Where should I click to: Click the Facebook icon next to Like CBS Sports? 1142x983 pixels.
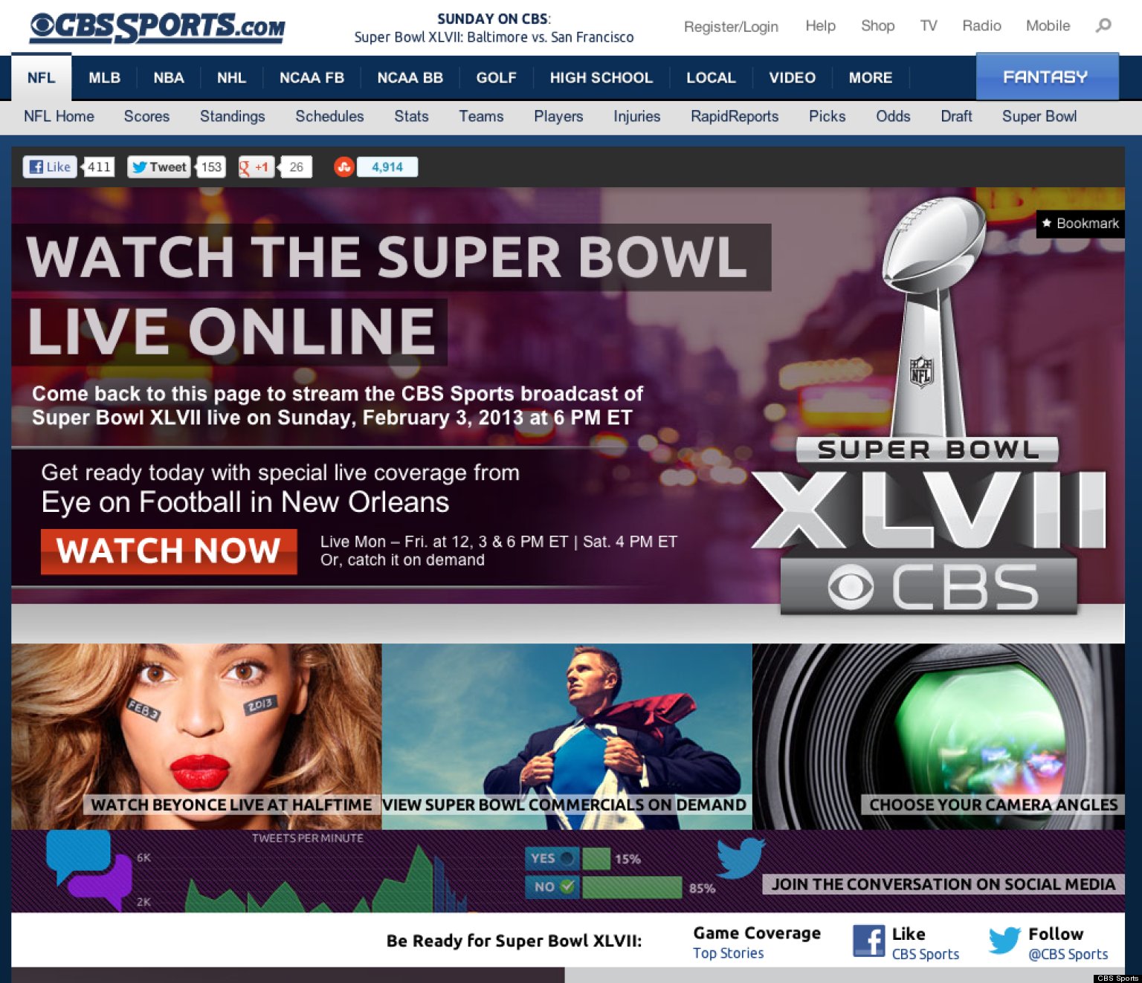(868, 941)
